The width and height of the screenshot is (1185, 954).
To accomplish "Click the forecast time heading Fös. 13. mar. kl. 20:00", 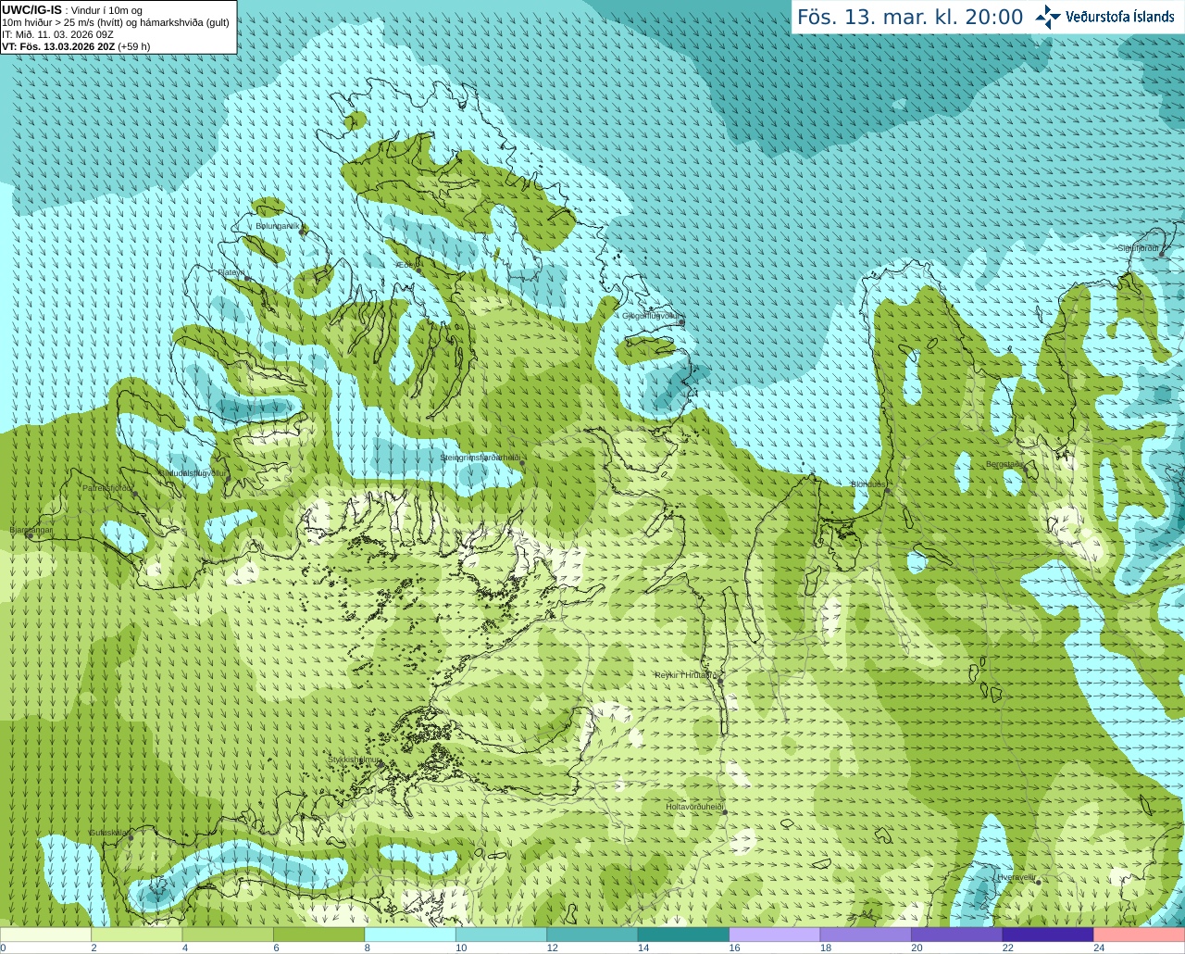I will pos(910,18).
